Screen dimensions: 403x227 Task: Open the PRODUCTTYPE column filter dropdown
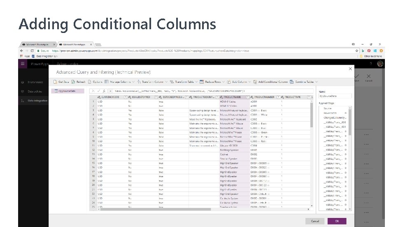[309, 97]
